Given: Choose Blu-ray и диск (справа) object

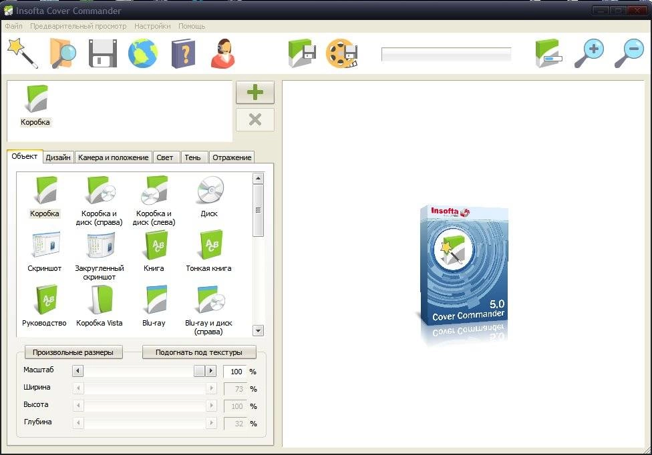Looking at the screenshot, I should pyautogui.click(x=208, y=310).
